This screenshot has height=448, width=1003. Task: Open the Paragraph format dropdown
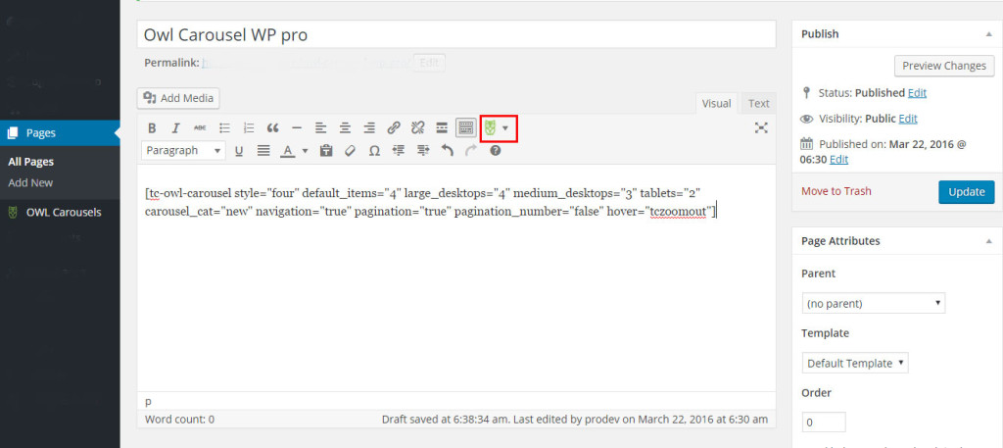(183, 151)
